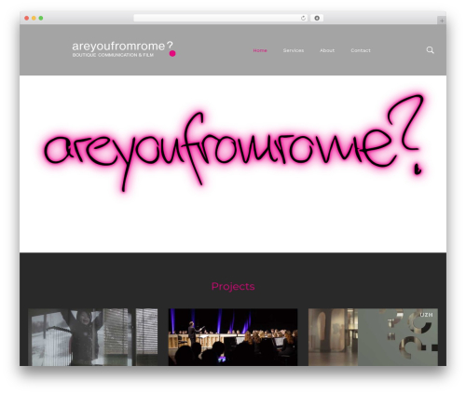
Task: Open the search magnifier icon in header
Action: tap(430, 50)
